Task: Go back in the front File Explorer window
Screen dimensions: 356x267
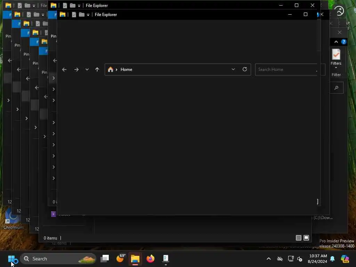Action: pos(64,70)
